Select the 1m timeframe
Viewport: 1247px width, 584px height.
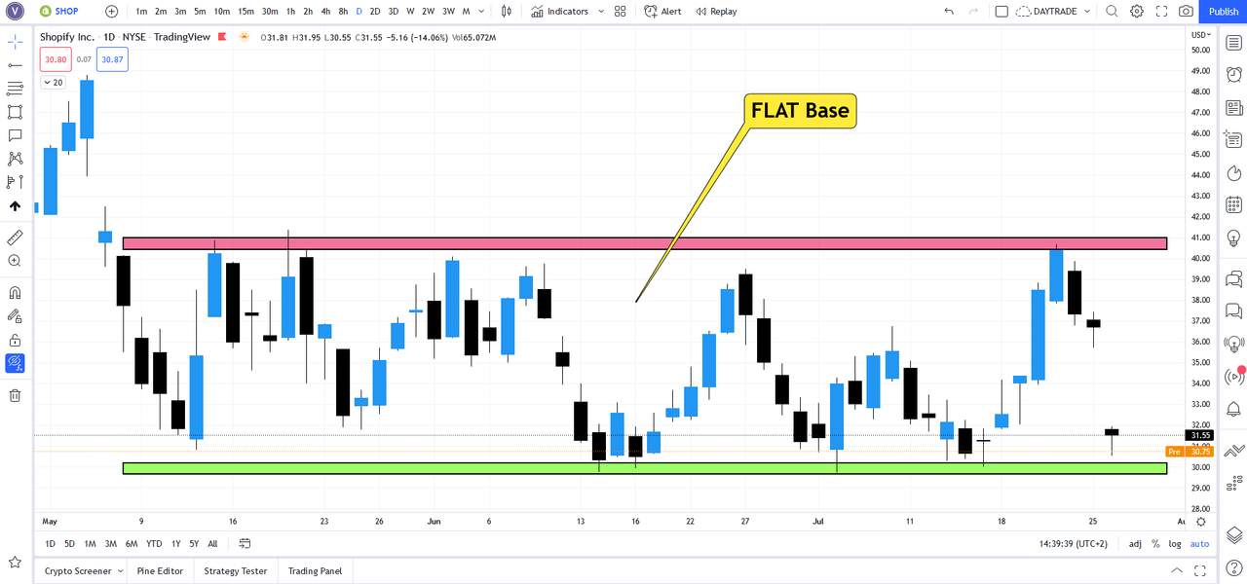[141, 12]
